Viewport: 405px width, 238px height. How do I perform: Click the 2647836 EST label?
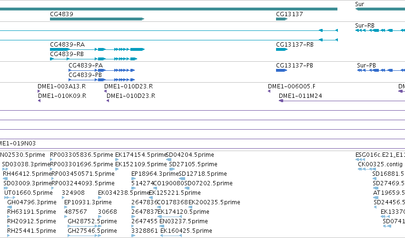coord(144,202)
